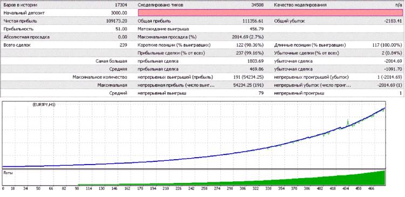Click the 'Матожидание выигрыша' label
Screen dimensions: 405x197
point(163,29)
